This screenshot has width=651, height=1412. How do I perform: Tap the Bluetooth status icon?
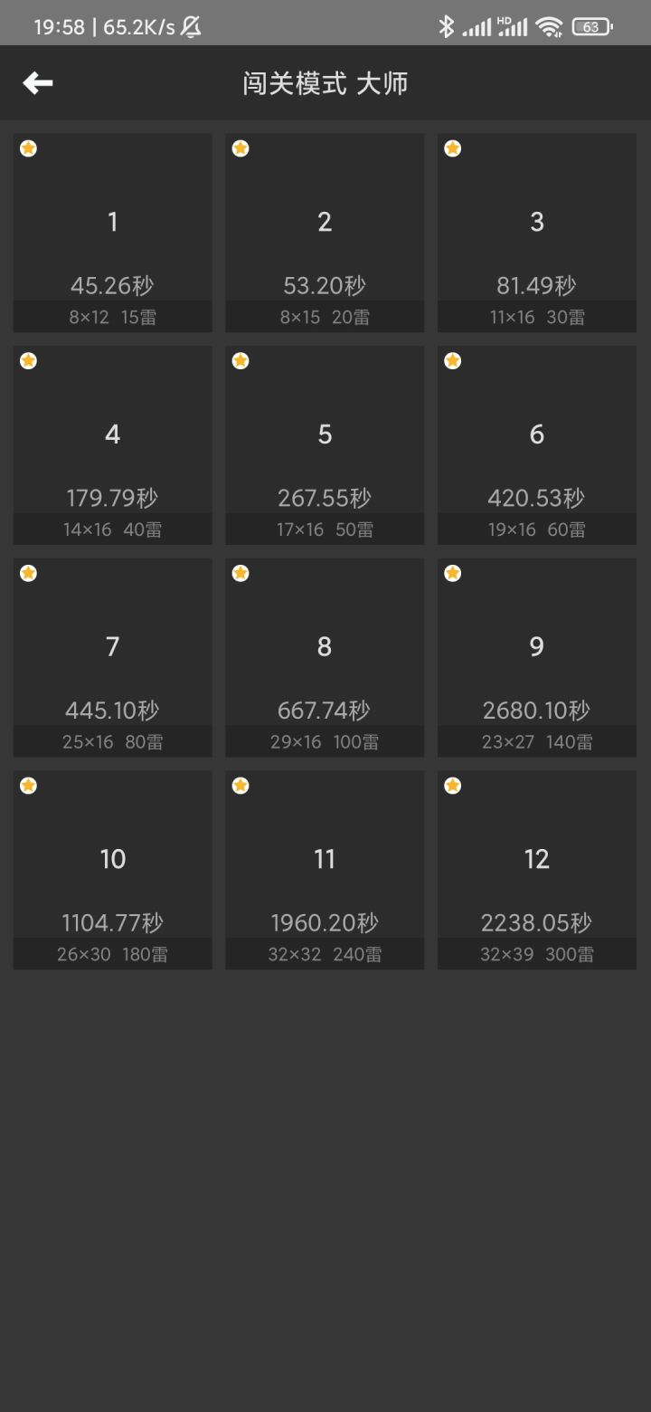coord(446,26)
